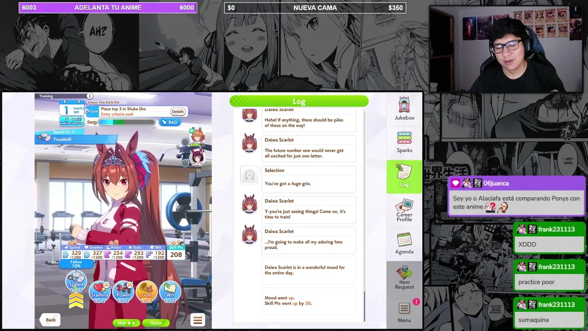588x331 pixels.
Task: Click the Selection log entry avatar
Action: (x=249, y=175)
